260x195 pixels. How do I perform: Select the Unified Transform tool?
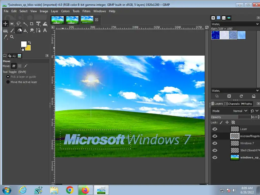pyautogui.click(x=38, y=24)
